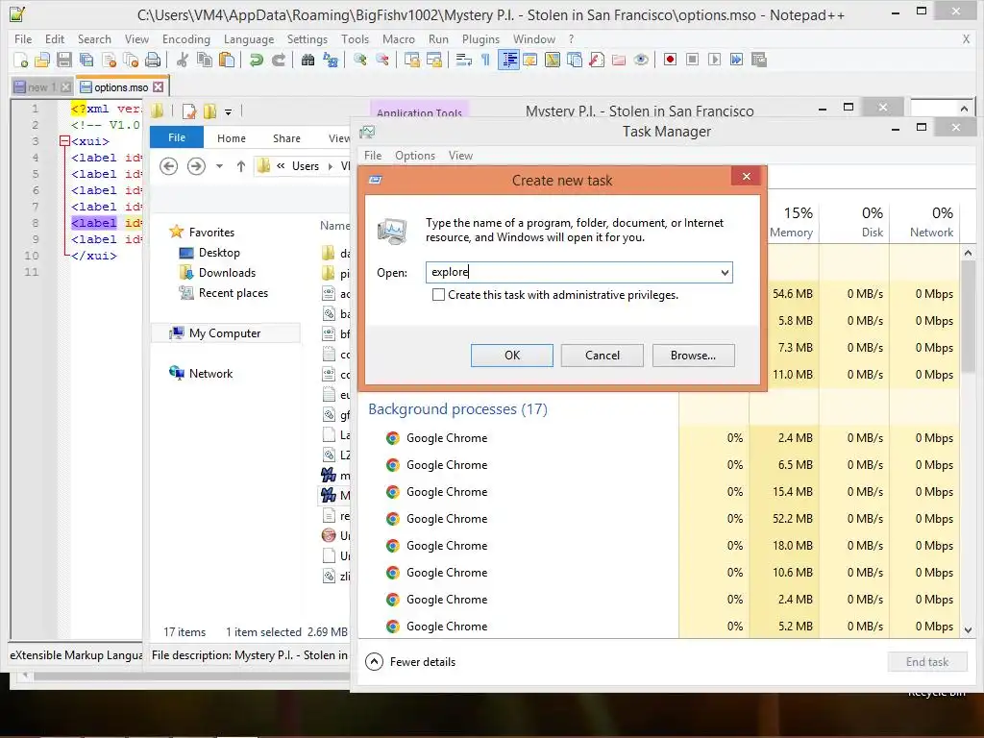Image resolution: width=984 pixels, height=738 pixels.
Task: Click the scroll-up arrow of Task Manager list
Action: tap(968, 253)
